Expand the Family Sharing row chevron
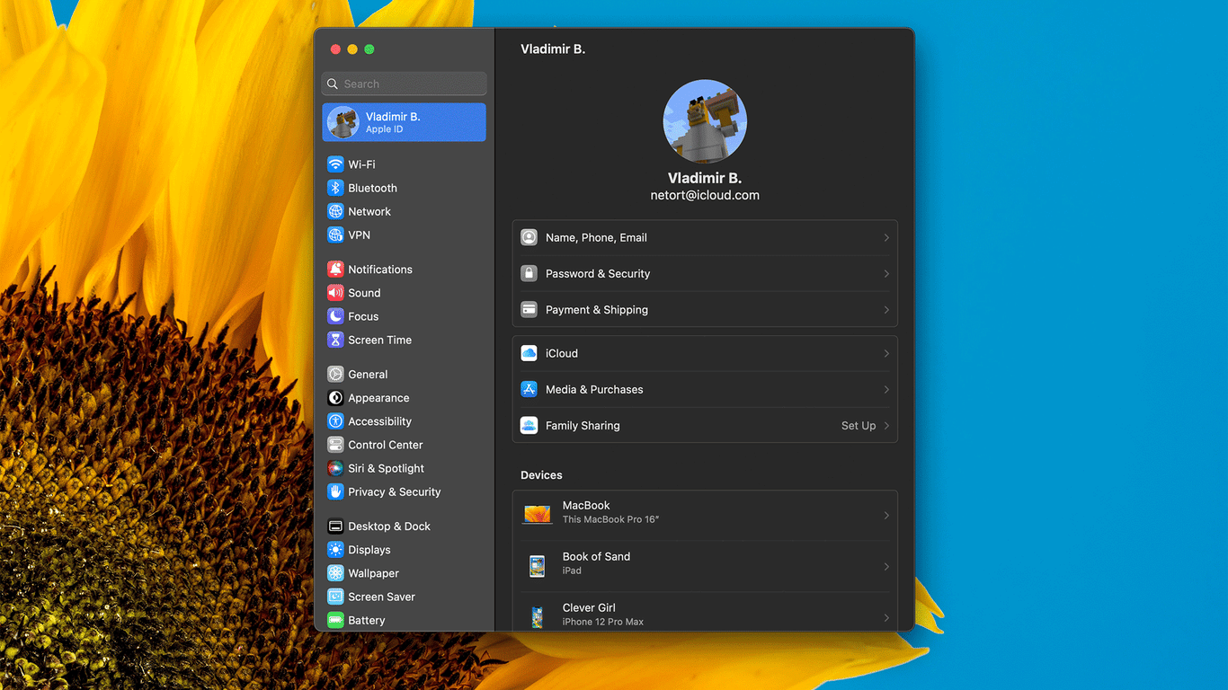Screen dimensions: 1228x690 click(886, 426)
